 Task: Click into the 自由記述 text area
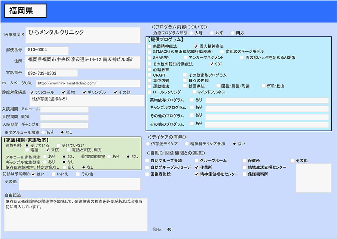76,214
